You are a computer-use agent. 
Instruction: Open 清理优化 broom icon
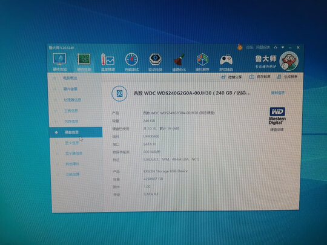[x=179, y=59]
